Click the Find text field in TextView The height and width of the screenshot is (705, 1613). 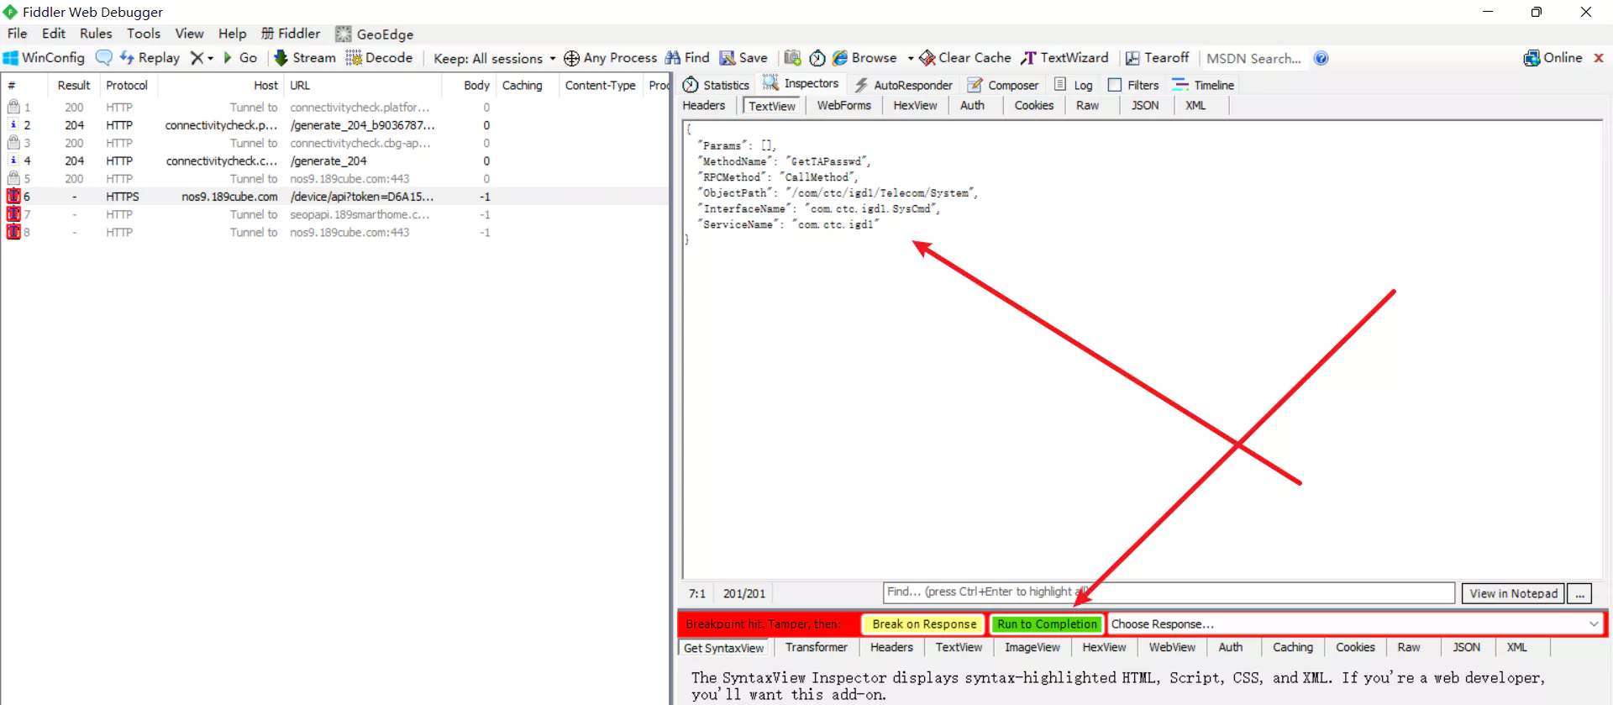[x=1169, y=592]
